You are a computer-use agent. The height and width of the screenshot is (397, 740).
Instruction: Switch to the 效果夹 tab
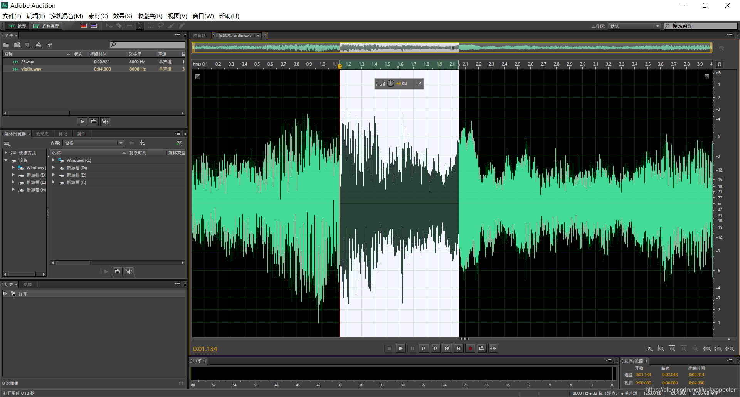click(x=42, y=134)
